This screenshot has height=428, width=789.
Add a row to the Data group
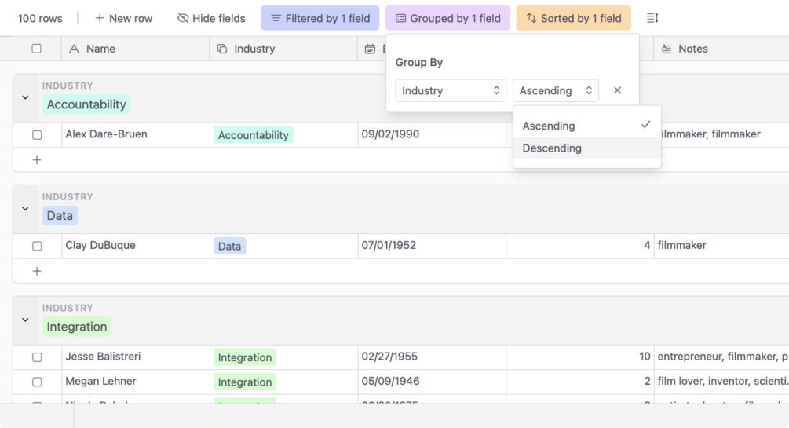[37, 272]
